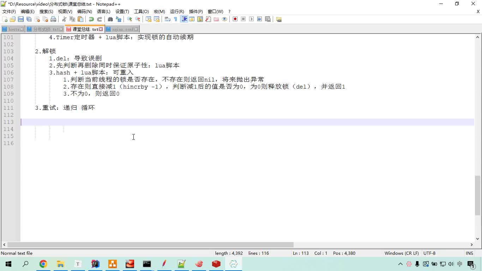Start macro recording with red dot button
The image size is (482, 271).
point(235,19)
